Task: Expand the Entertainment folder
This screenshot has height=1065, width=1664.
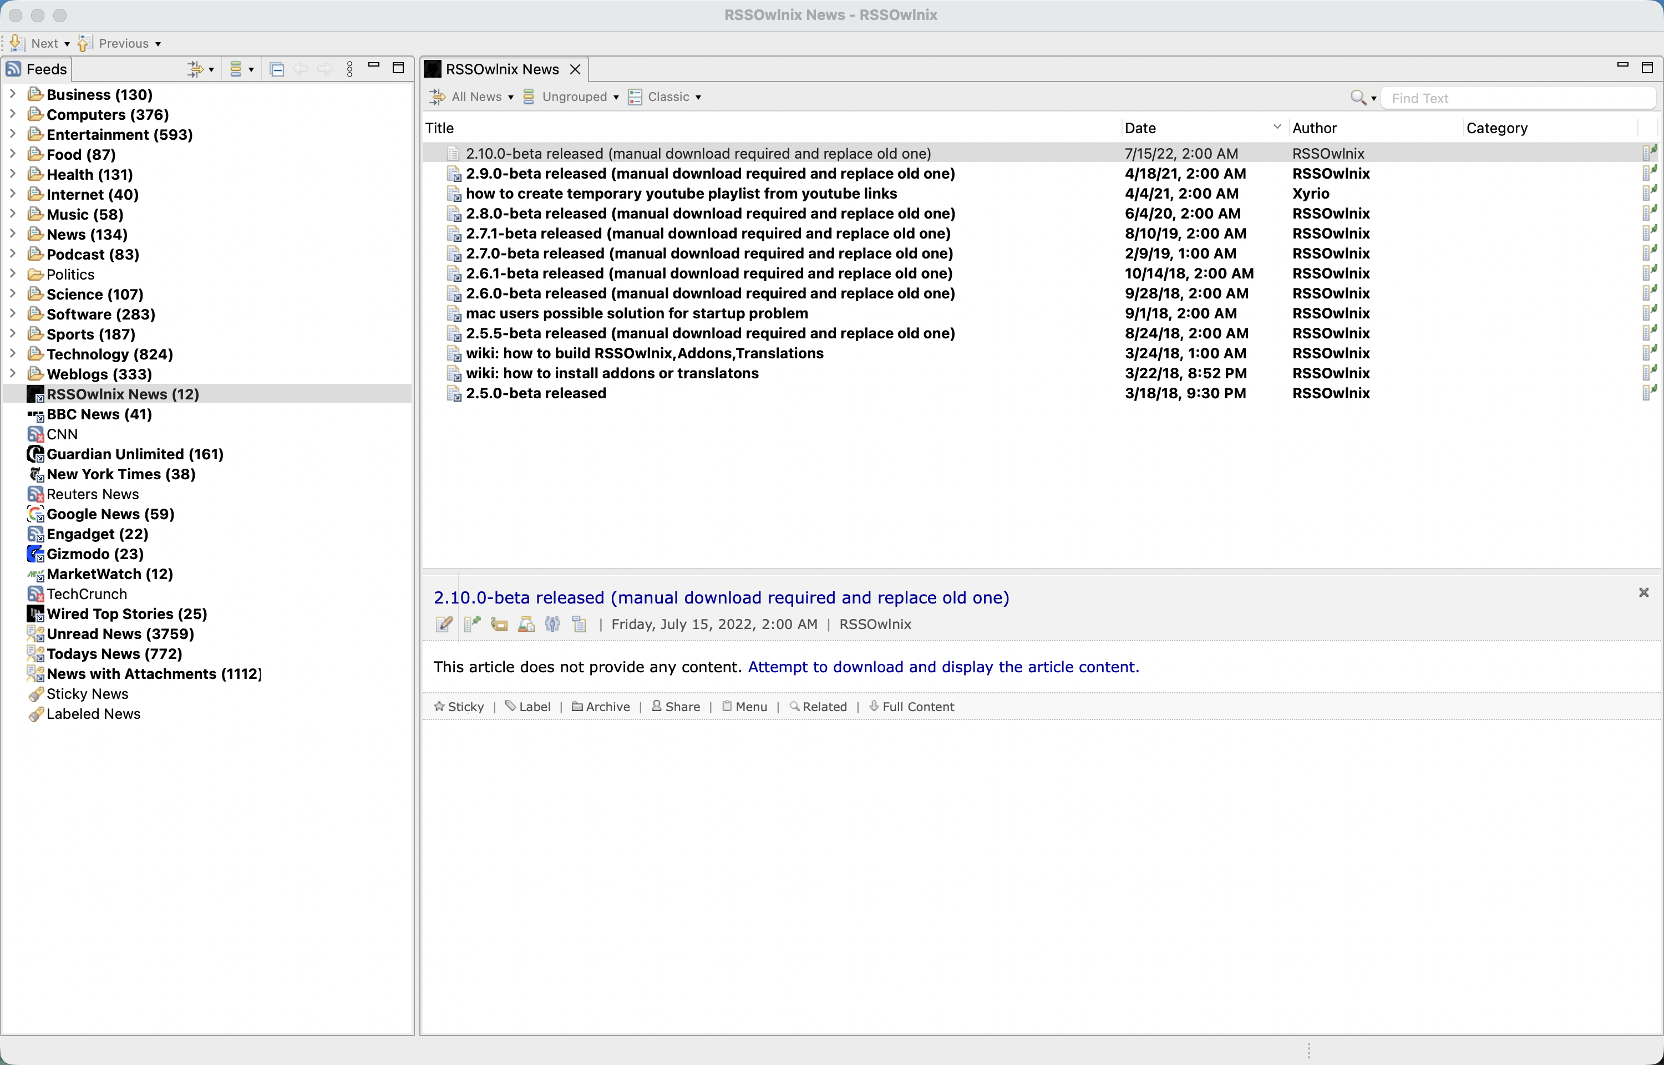Action: [x=12, y=134]
